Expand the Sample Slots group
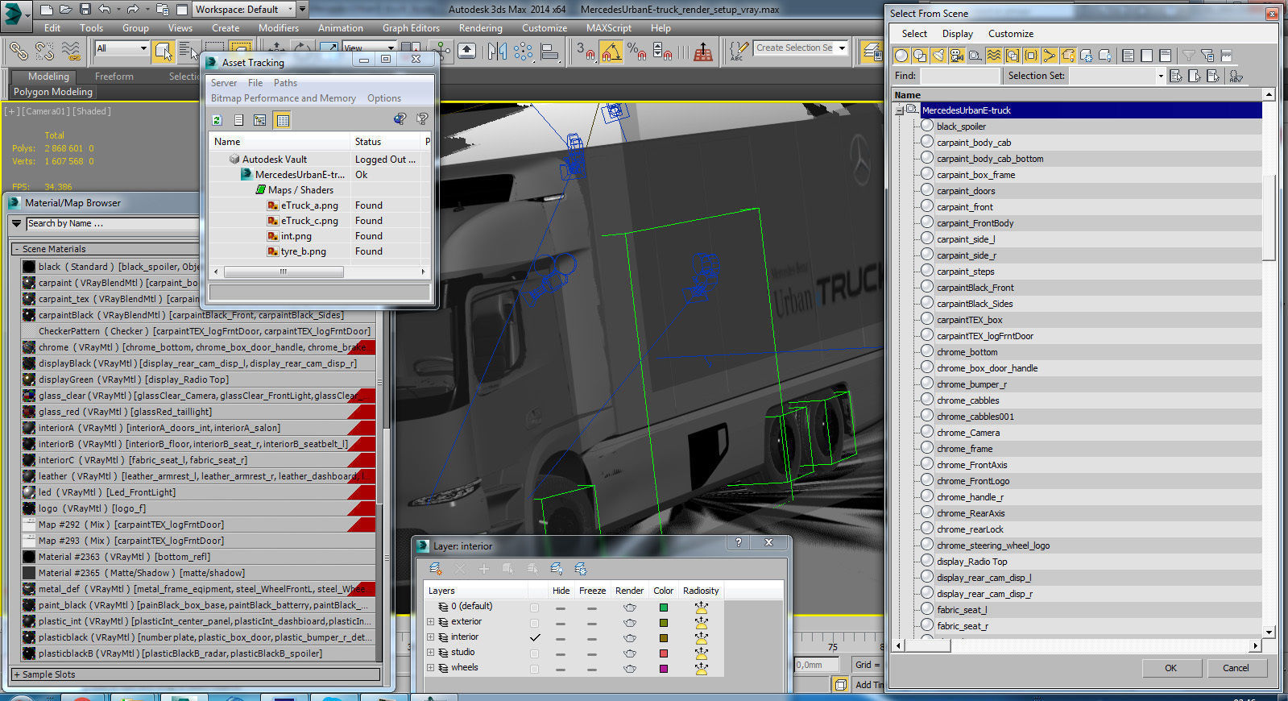This screenshot has width=1288, height=701. [x=16, y=674]
